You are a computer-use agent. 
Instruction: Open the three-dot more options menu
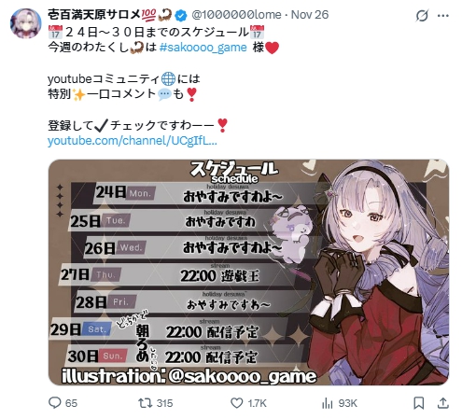click(x=443, y=16)
